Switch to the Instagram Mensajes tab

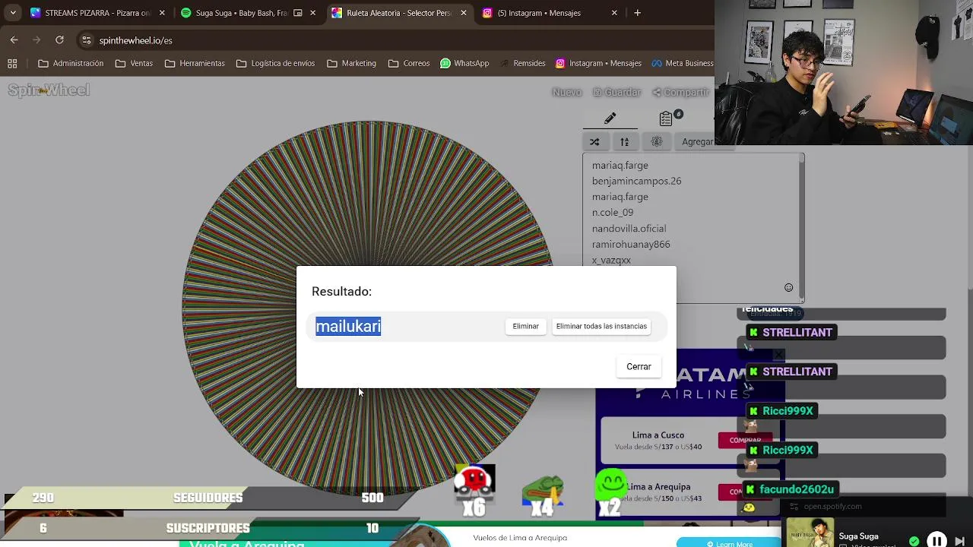(550, 13)
